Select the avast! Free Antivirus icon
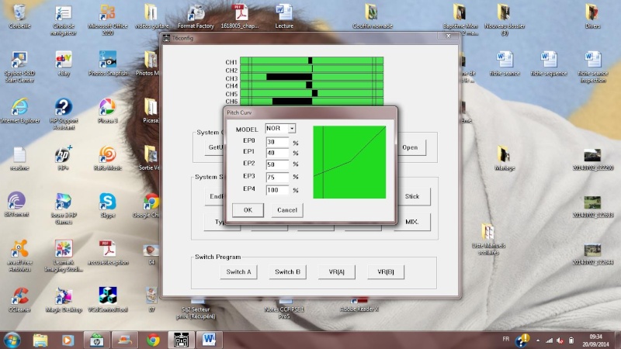The height and width of the screenshot is (349, 621). click(19, 256)
